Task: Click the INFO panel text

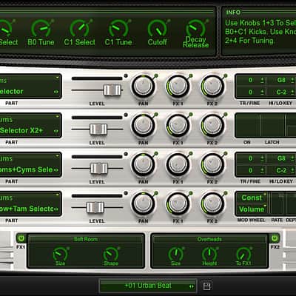Action: pyautogui.click(x=260, y=32)
